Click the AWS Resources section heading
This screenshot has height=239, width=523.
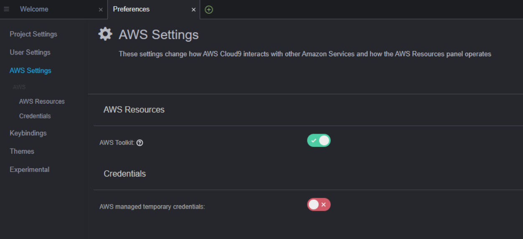134,110
